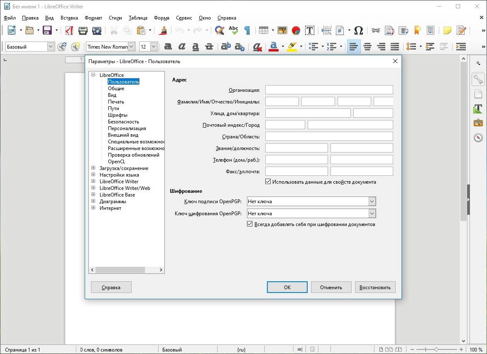Insert text box icon
The height and width of the screenshot is (354, 487).
[x=310, y=30]
